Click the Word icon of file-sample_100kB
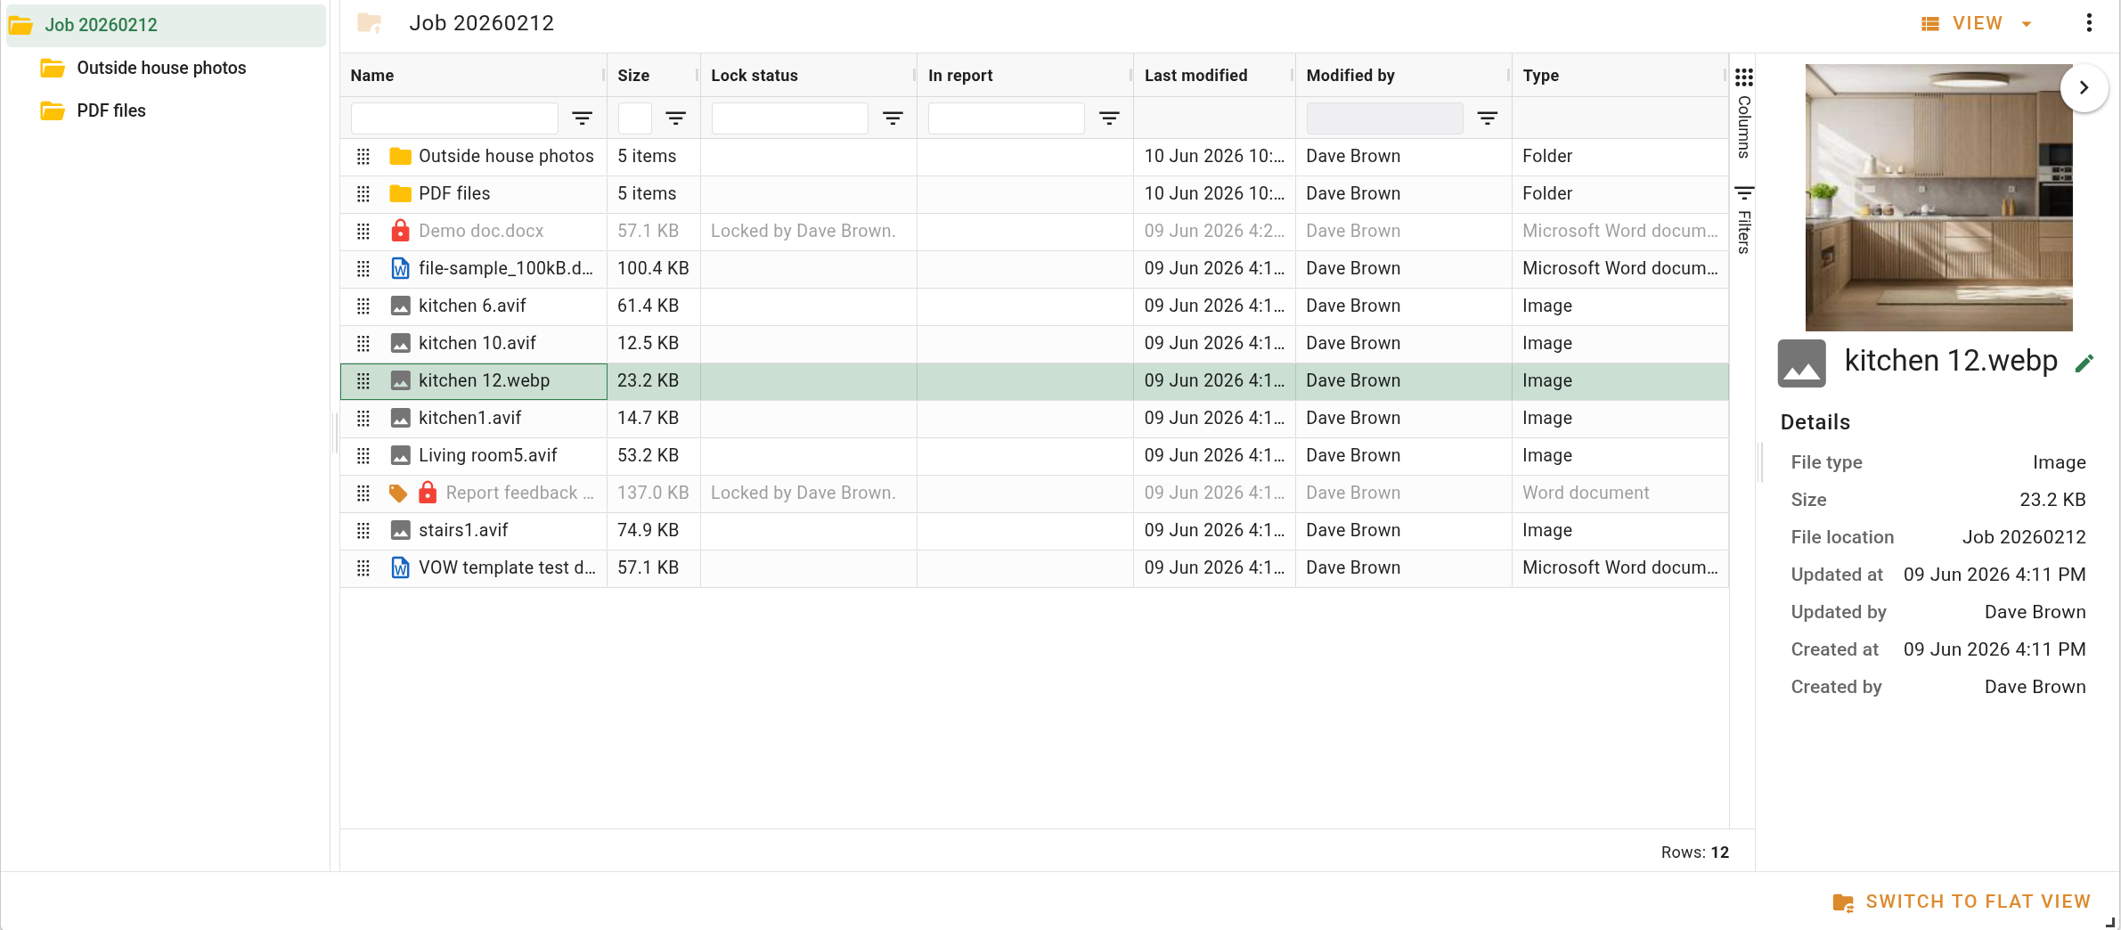 point(400,268)
